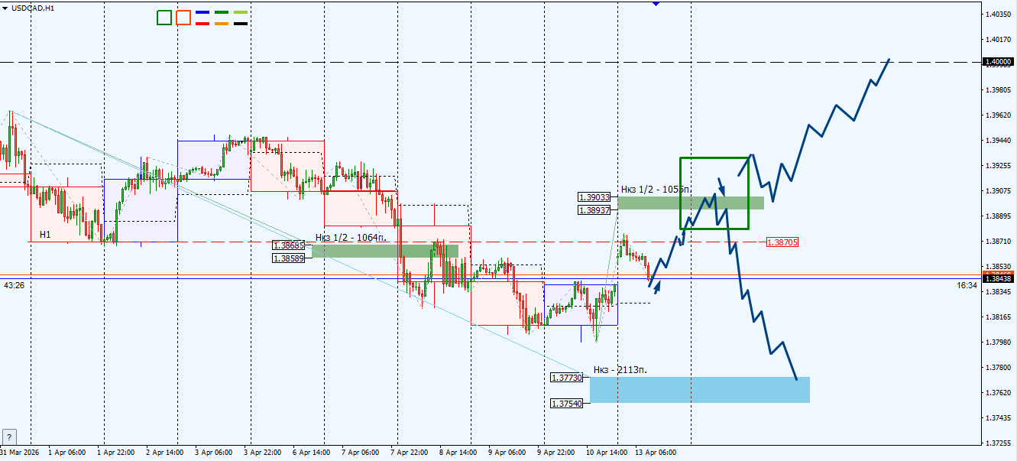The width and height of the screenshot is (1017, 461).
Task: Click the black line style icon
Action: [241, 24]
